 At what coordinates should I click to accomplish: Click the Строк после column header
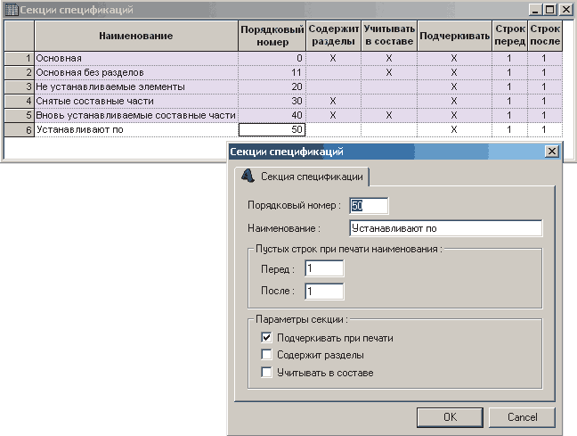pos(545,36)
